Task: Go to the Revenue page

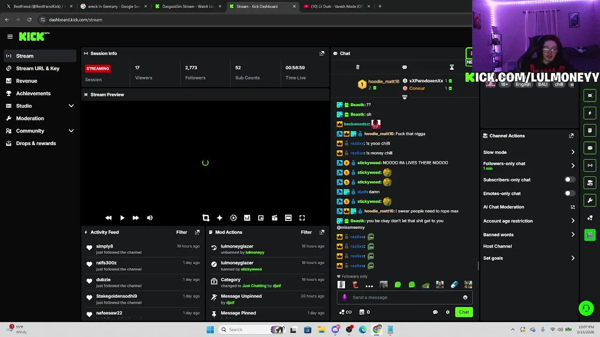Action: point(40,81)
